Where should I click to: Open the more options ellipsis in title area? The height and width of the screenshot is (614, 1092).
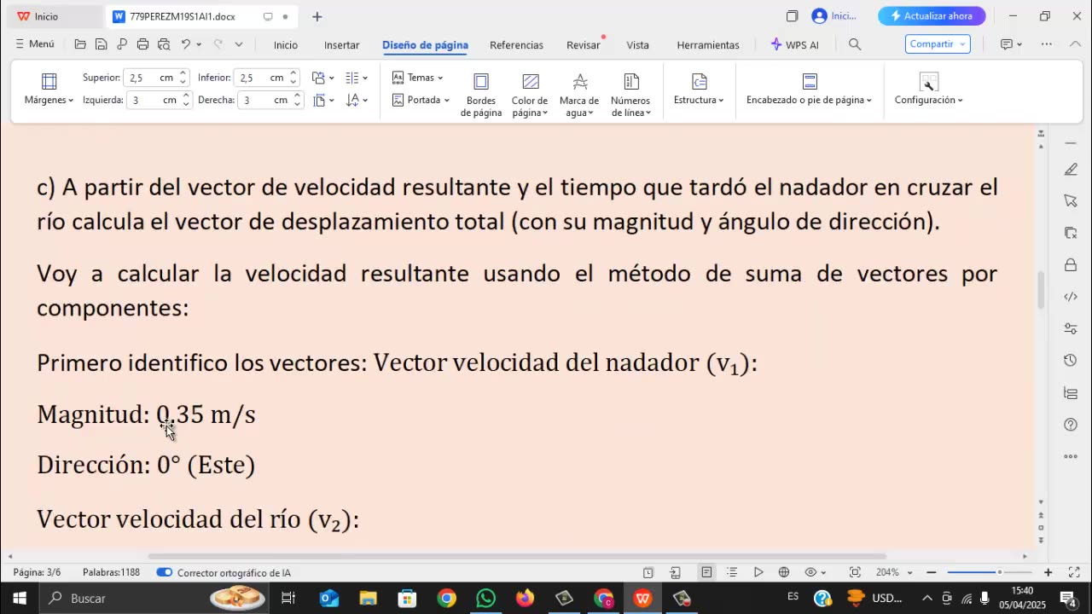click(x=1047, y=44)
